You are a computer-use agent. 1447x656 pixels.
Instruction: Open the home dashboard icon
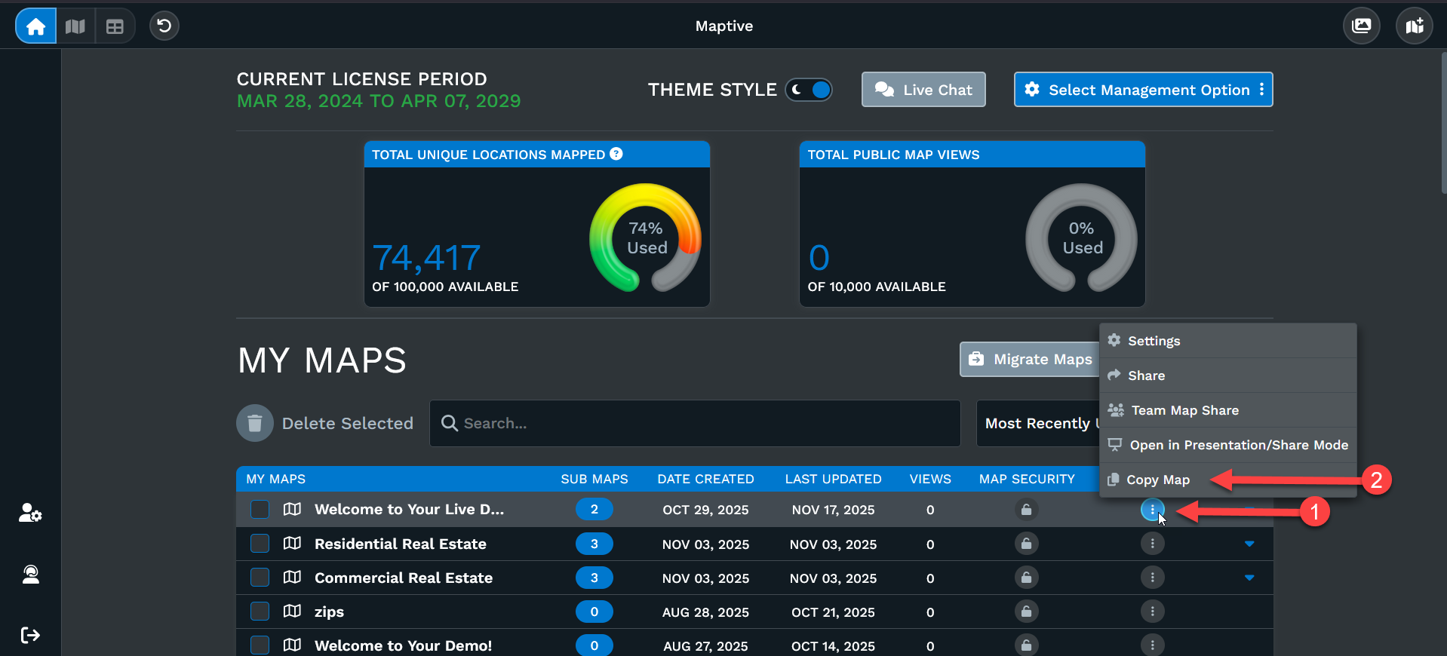pyautogui.click(x=35, y=26)
